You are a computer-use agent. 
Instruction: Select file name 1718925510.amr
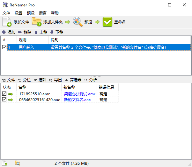pos(34,94)
